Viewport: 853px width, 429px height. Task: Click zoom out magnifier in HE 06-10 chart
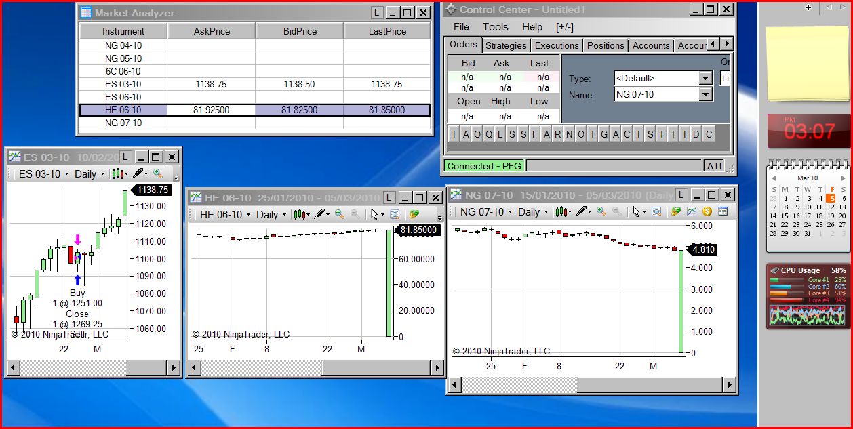point(355,214)
